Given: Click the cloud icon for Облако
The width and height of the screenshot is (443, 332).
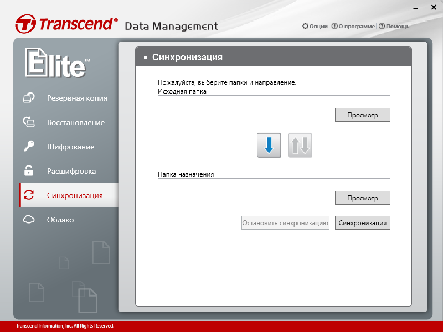Looking at the screenshot, I should click(29, 219).
